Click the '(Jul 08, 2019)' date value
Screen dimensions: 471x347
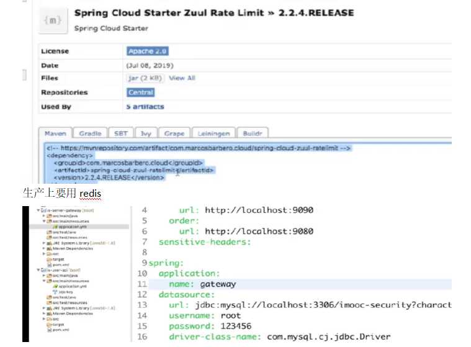coord(150,66)
